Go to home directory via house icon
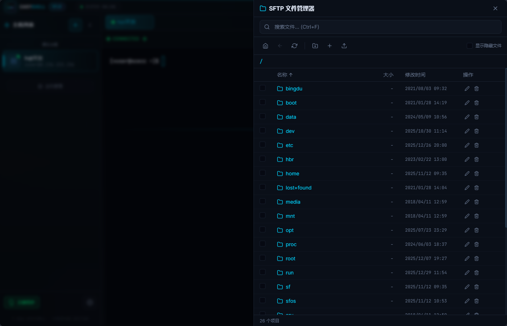This screenshot has width=507, height=326. [x=265, y=46]
